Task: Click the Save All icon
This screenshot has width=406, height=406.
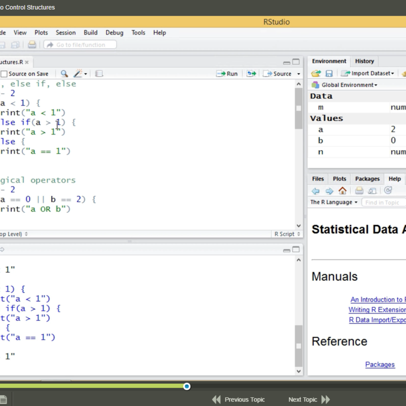Action: tap(15, 45)
